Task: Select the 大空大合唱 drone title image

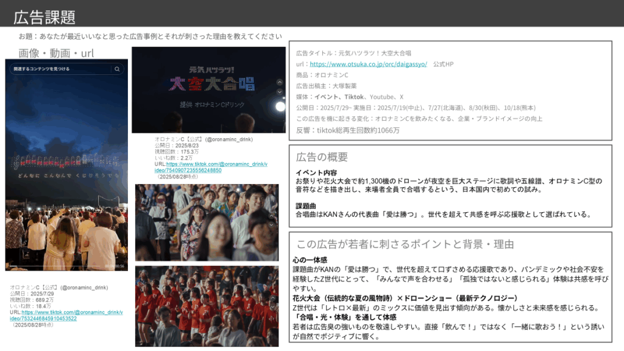Action: 208,90
